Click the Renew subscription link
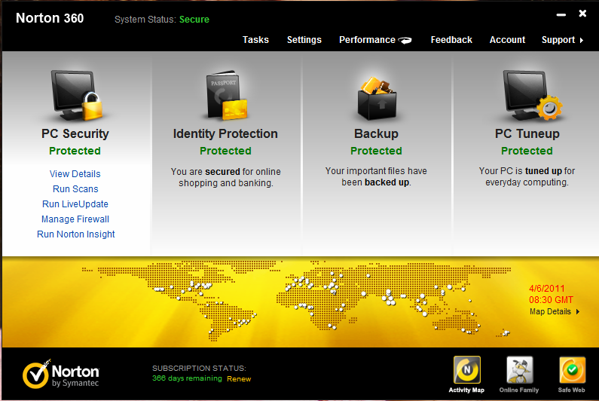Image resolution: width=599 pixels, height=401 pixels. click(x=239, y=379)
